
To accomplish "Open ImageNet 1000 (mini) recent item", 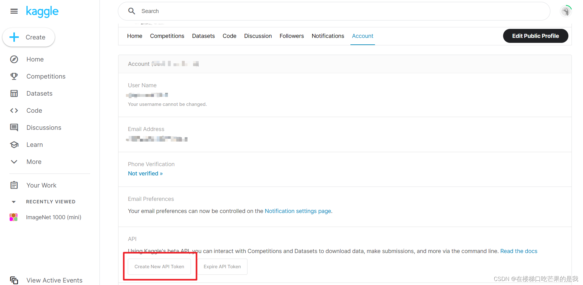I will coord(53,217).
